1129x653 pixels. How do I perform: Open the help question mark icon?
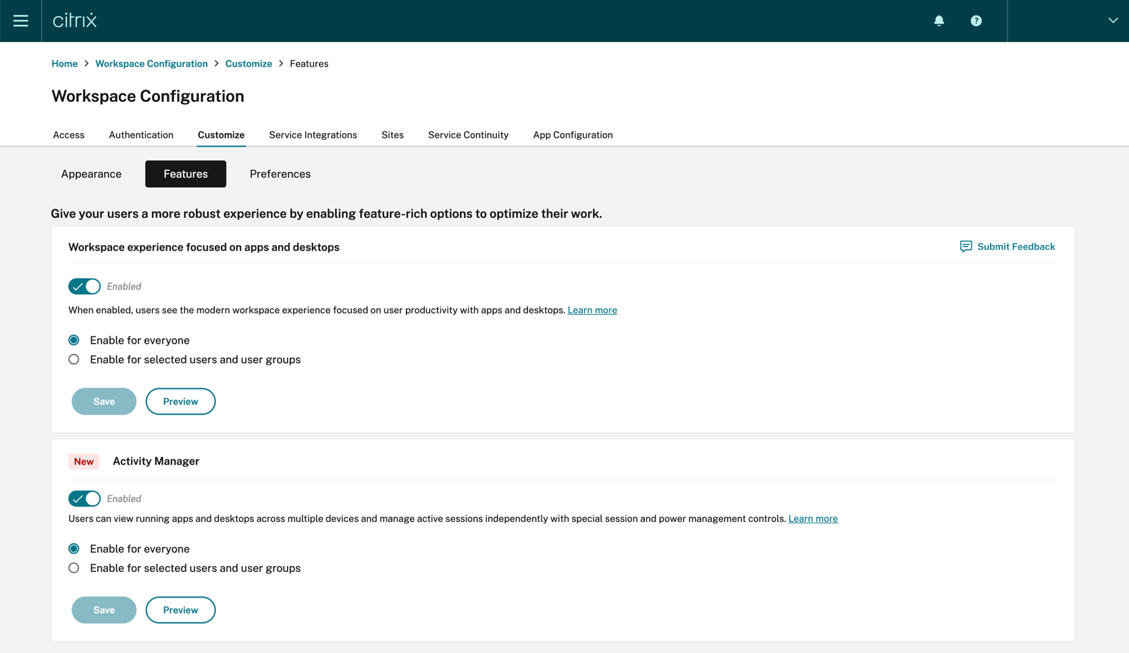click(x=976, y=21)
